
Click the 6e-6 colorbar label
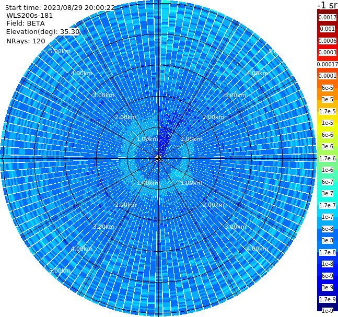(x=327, y=135)
